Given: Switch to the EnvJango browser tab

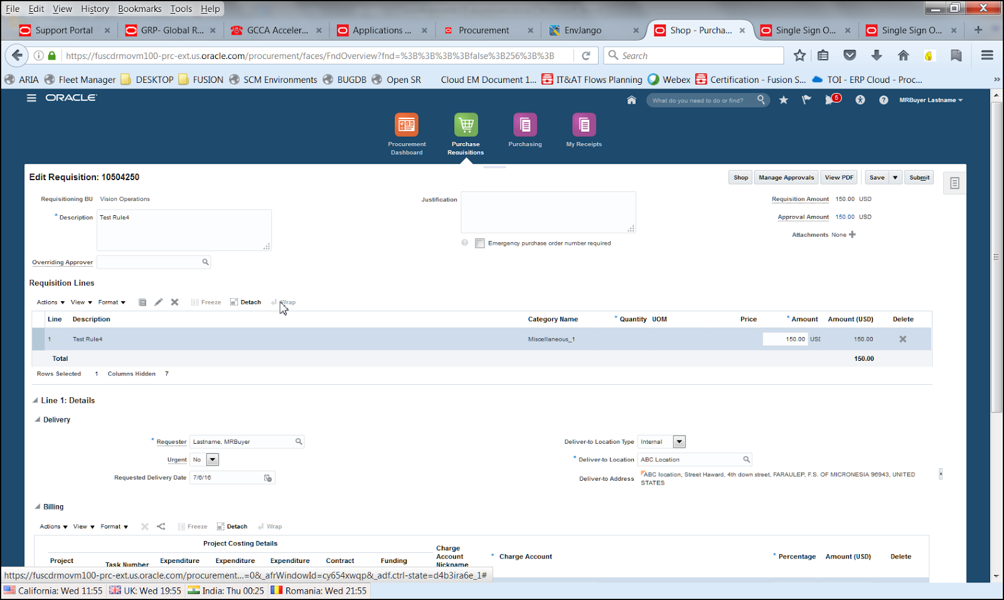Looking at the screenshot, I should 582,29.
